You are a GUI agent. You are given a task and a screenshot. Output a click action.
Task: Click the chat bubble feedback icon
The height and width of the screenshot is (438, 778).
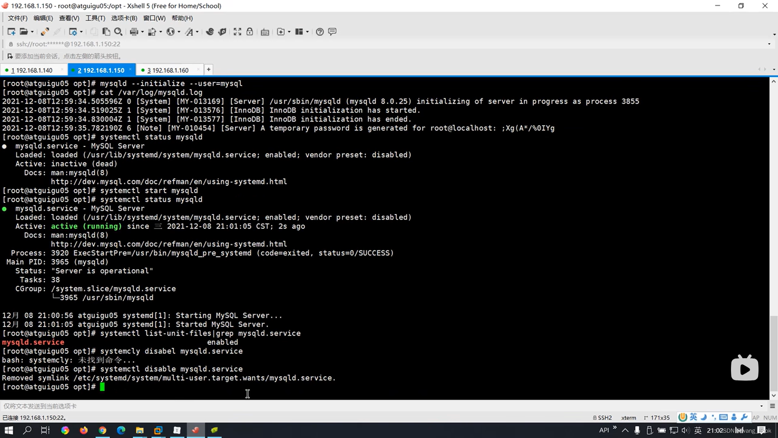(x=332, y=32)
